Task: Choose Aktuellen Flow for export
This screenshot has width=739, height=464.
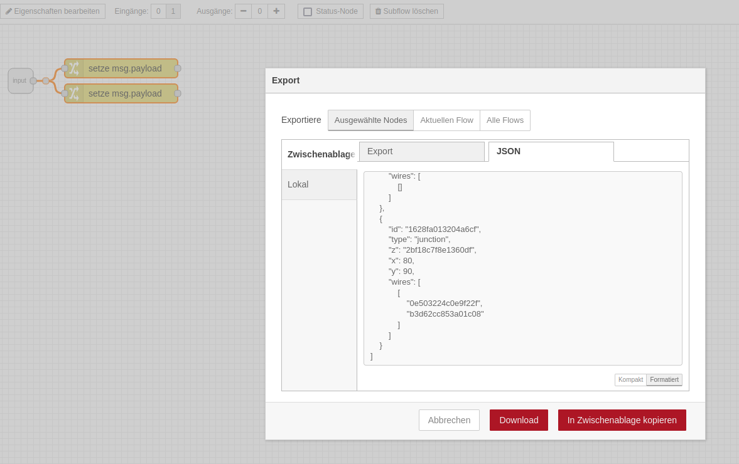Action: coord(446,120)
